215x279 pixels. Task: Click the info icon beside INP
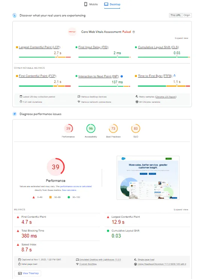[x=122, y=76]
